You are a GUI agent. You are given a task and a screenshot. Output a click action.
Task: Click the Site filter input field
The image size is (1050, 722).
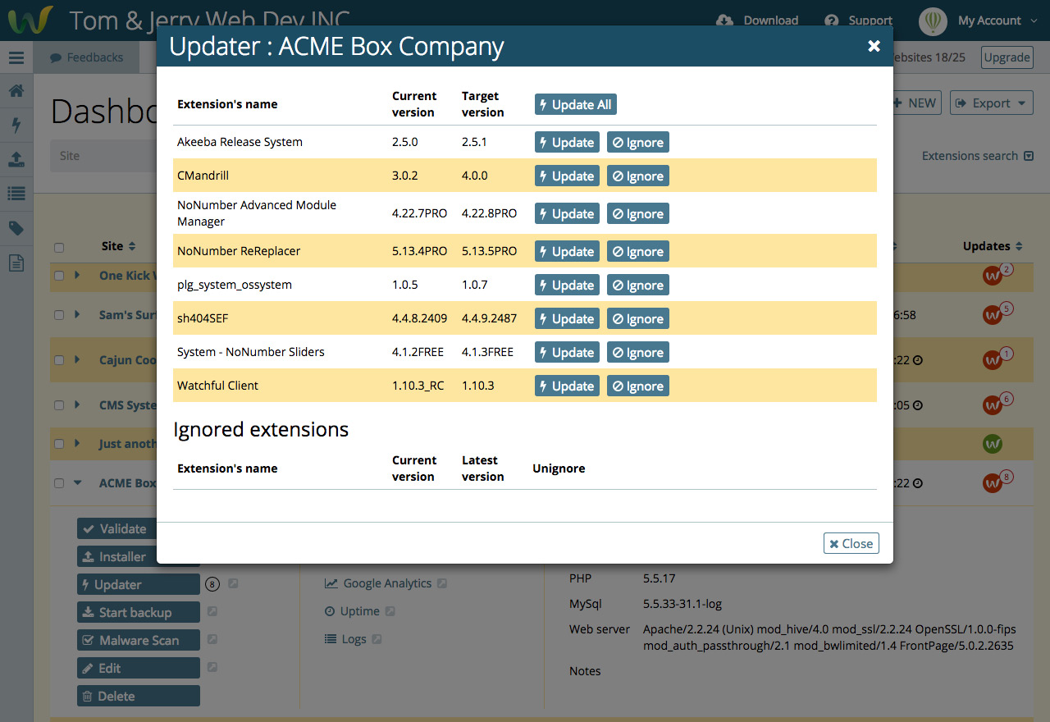coord(105,156)
